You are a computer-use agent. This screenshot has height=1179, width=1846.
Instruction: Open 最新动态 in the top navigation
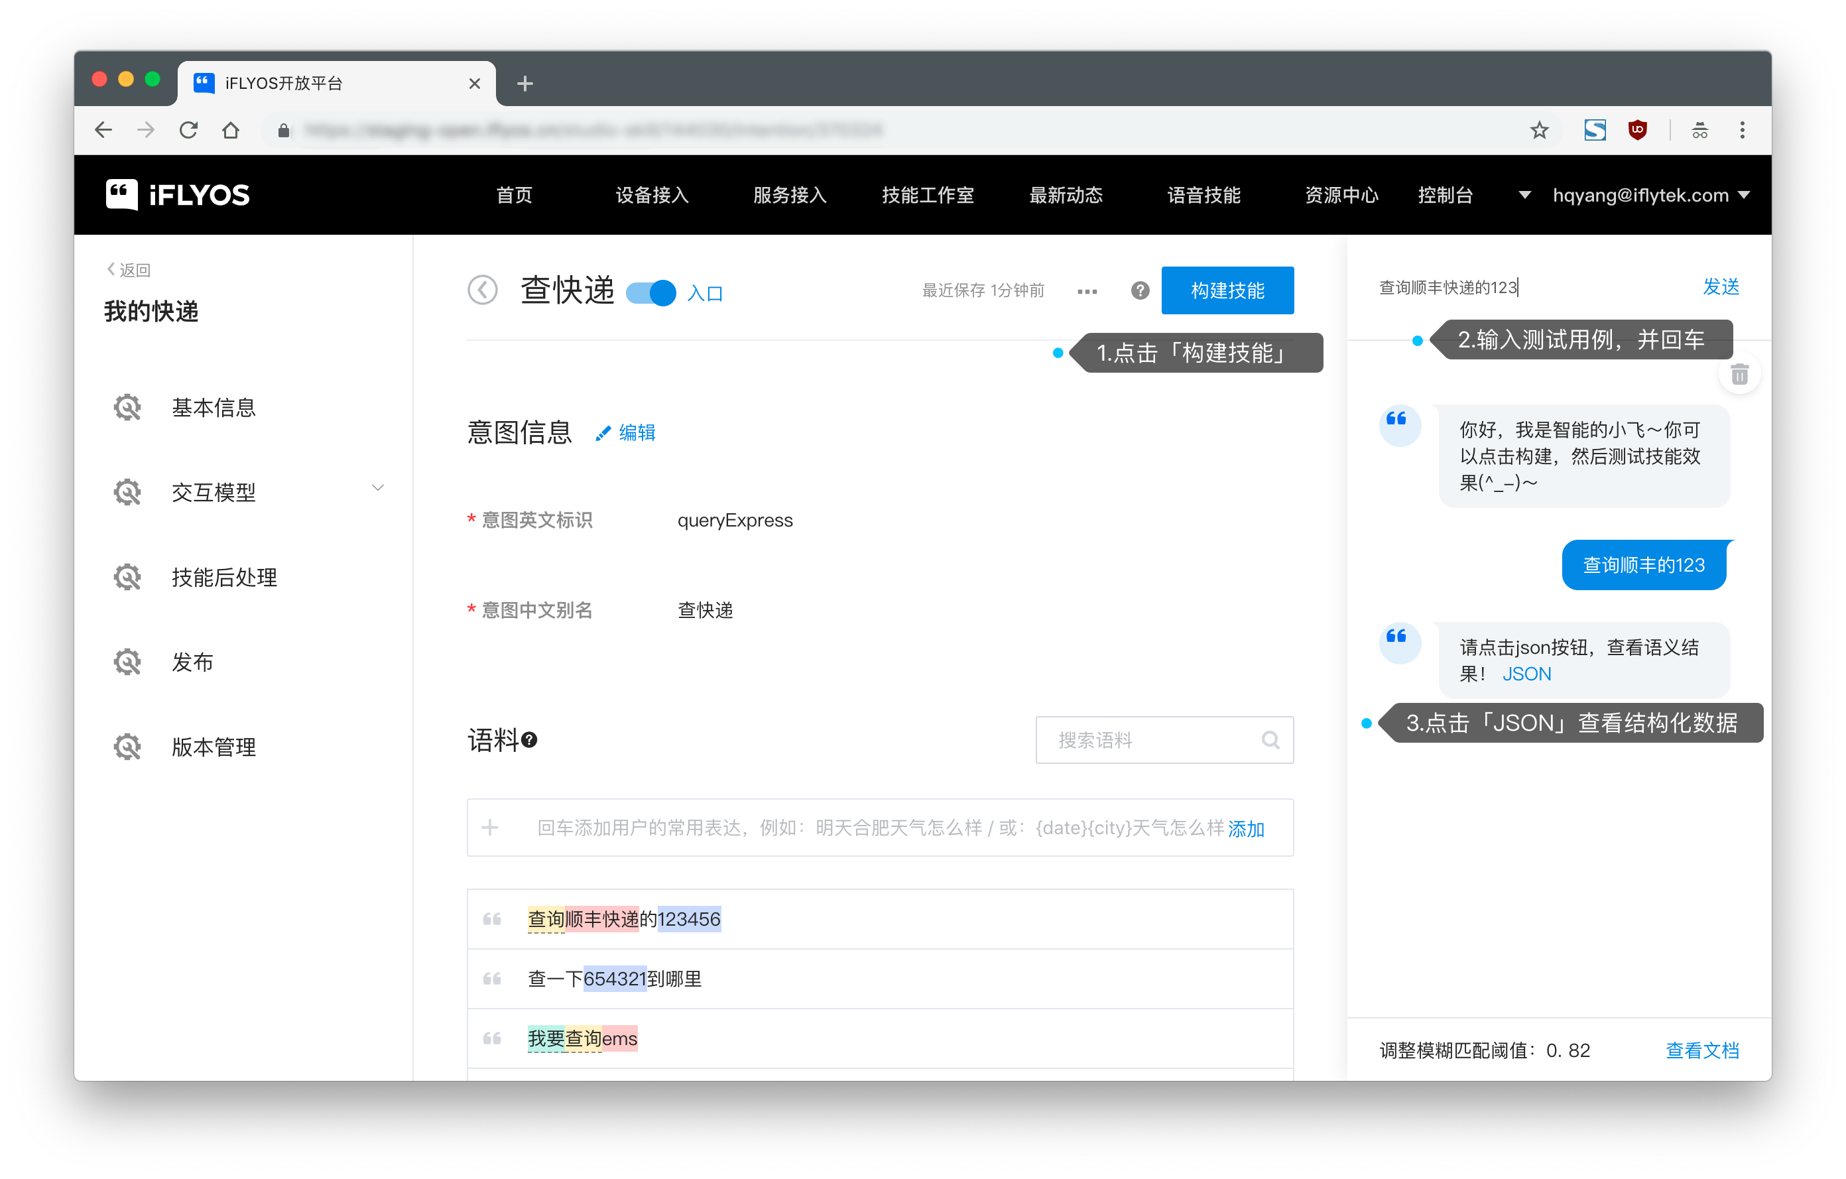pos(1066,195)
